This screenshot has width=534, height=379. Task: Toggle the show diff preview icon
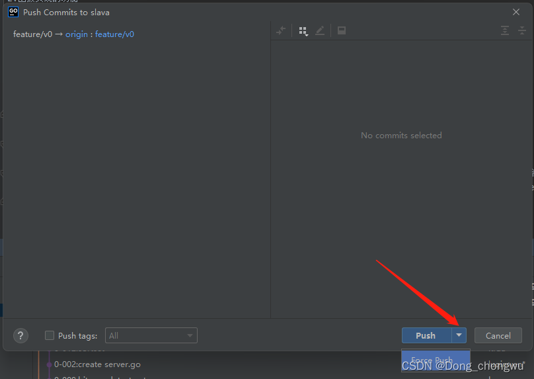(342, 30)
